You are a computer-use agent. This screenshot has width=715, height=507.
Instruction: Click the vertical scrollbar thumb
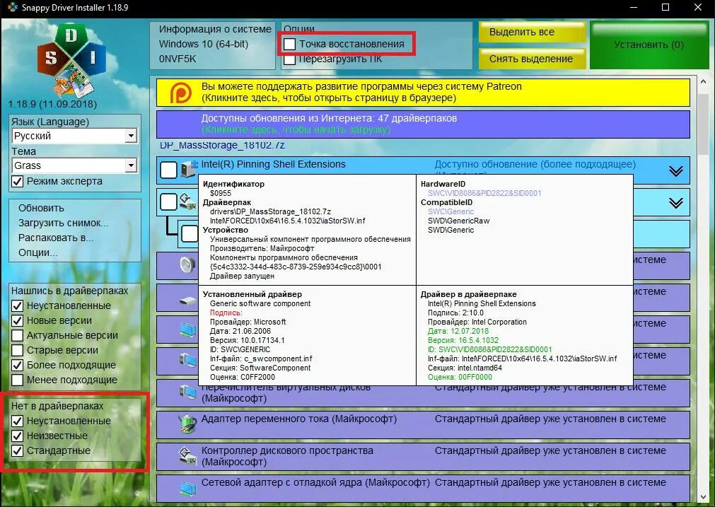tap(703, 123)
